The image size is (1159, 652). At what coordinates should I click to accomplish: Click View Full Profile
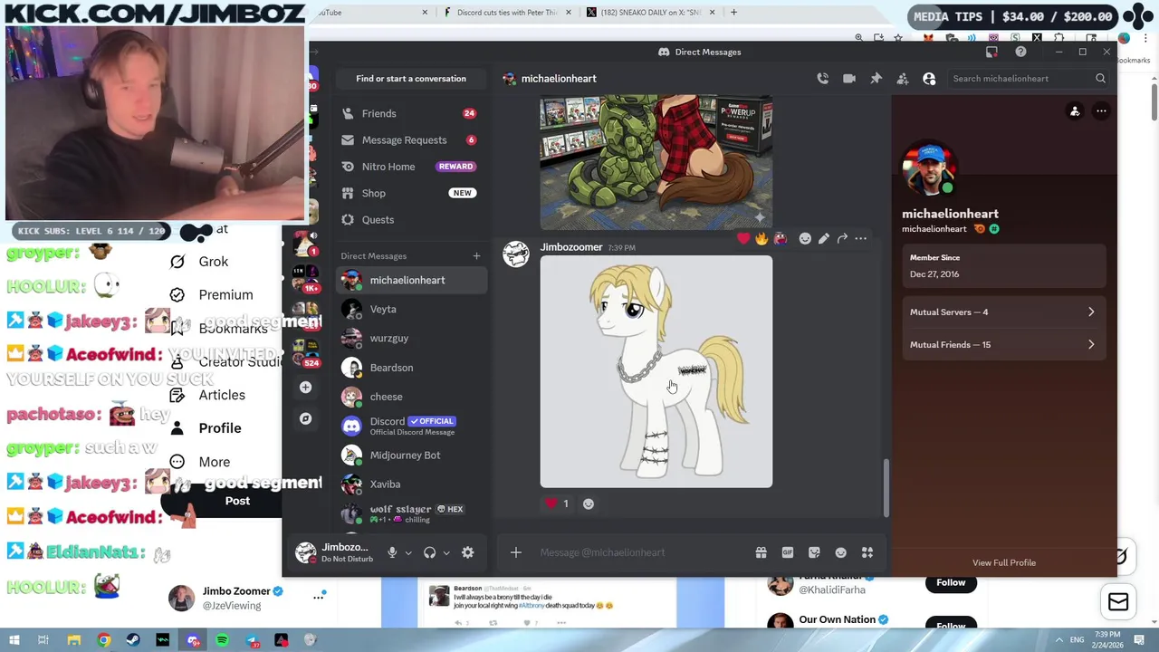[1003, 562]
